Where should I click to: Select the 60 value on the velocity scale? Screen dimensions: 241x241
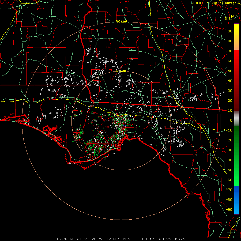click(230, 61)
